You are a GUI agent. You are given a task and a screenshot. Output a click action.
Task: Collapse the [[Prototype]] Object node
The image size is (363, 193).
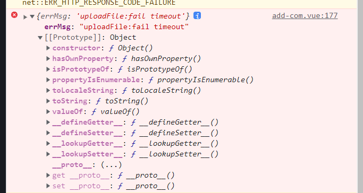click(x=40, y=38)
